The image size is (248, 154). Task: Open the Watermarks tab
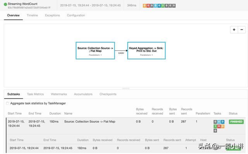[x=59, y=94]
